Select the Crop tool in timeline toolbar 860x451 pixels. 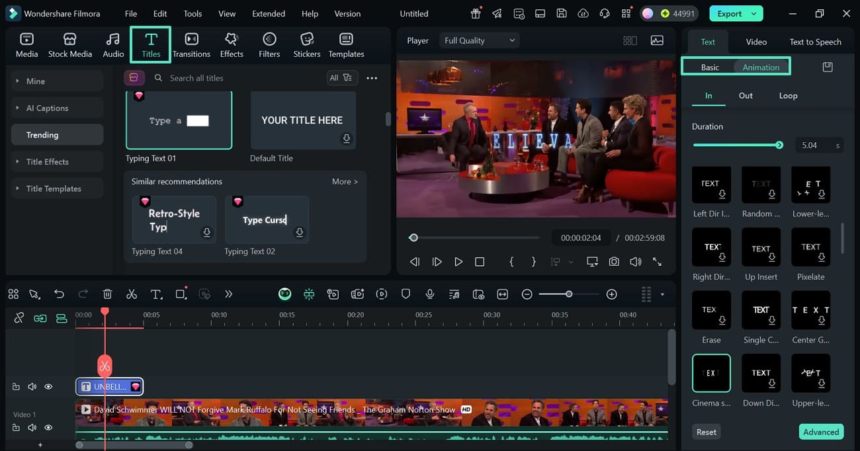[181, 294]
